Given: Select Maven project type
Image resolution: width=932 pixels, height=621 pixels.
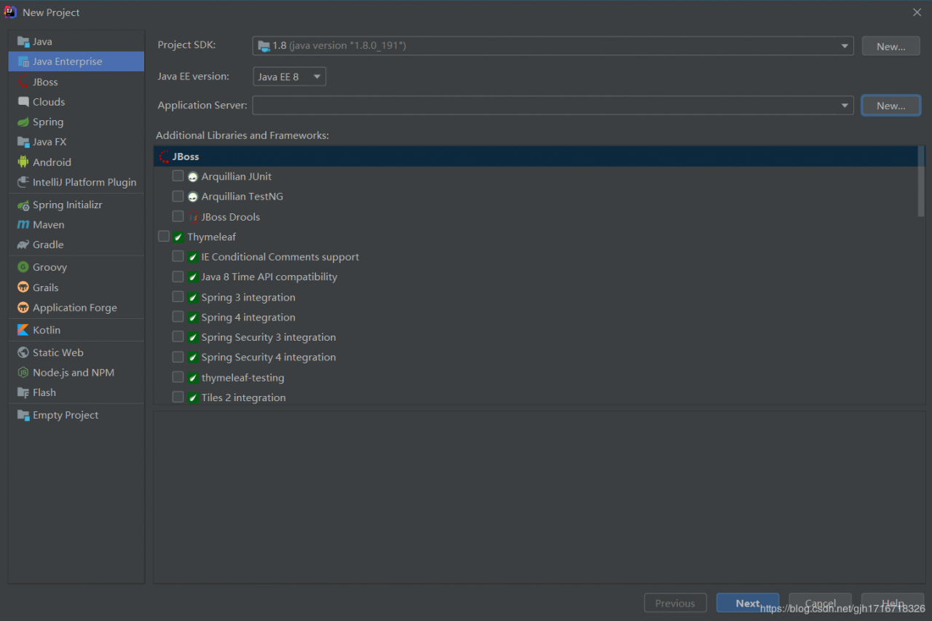Looking at the screenshot, I should coord(76,225).
